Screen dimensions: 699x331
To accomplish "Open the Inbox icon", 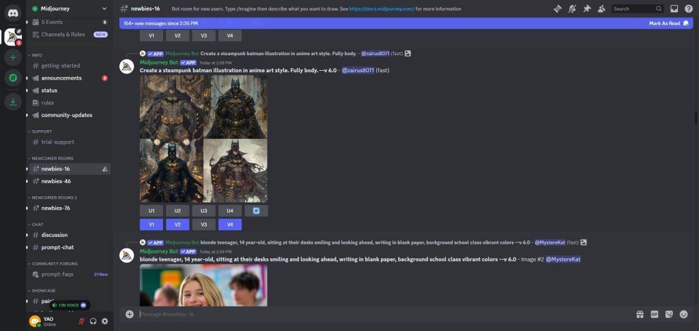I will click(x=674, y=9).
